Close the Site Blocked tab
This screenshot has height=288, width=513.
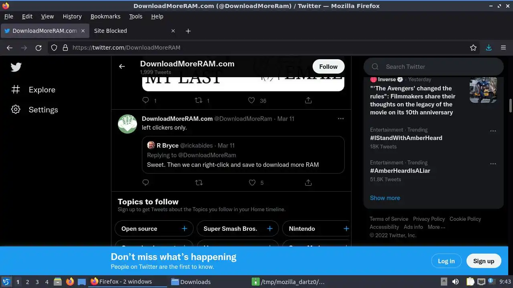click(x=173, y=31)
